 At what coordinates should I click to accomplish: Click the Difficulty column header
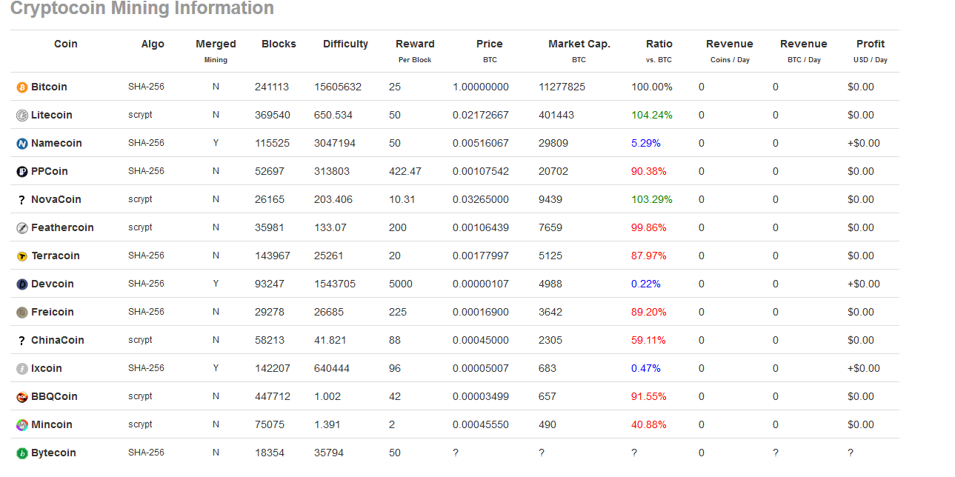345,44
